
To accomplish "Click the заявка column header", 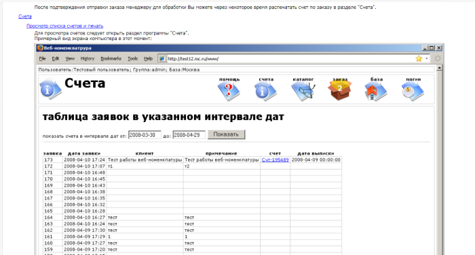I will 52,153.
